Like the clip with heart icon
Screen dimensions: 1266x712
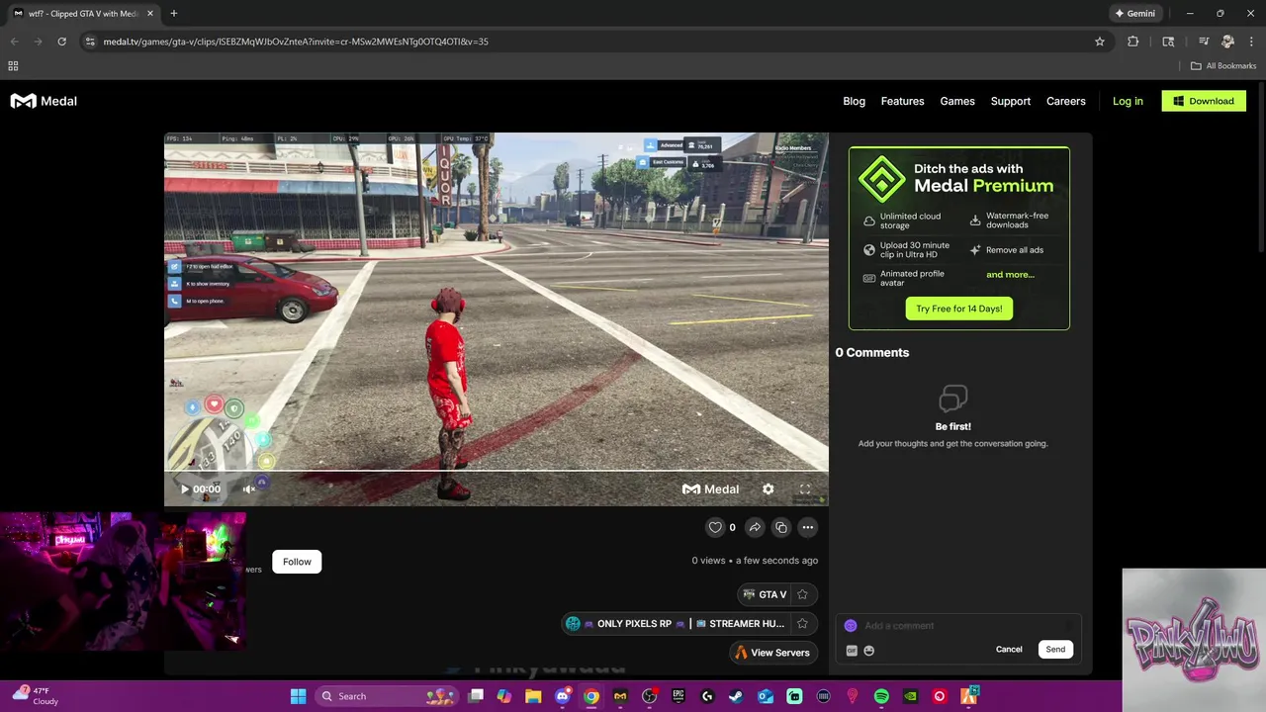coord(715,527)
